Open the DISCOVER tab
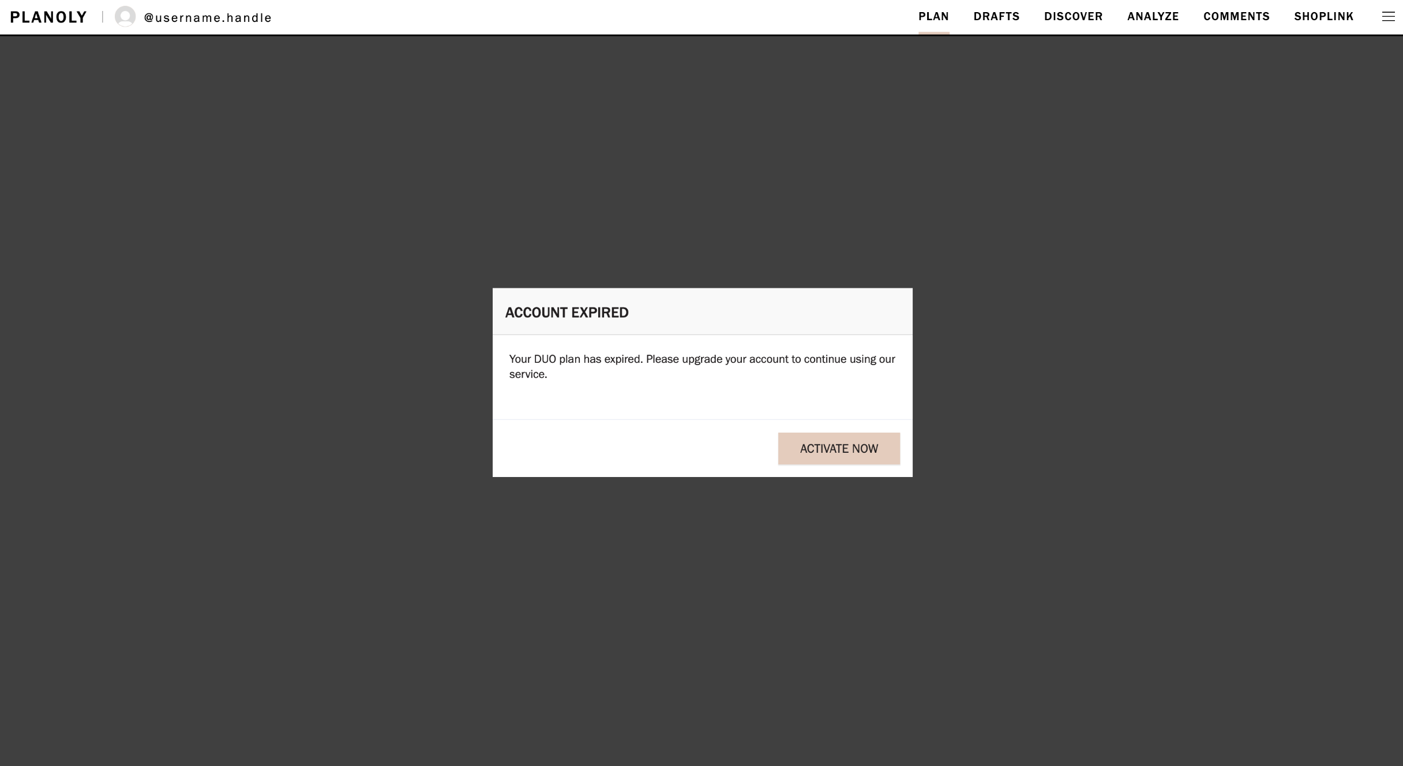Screen dimensions: 1403x766 [x=1073, y=17]
